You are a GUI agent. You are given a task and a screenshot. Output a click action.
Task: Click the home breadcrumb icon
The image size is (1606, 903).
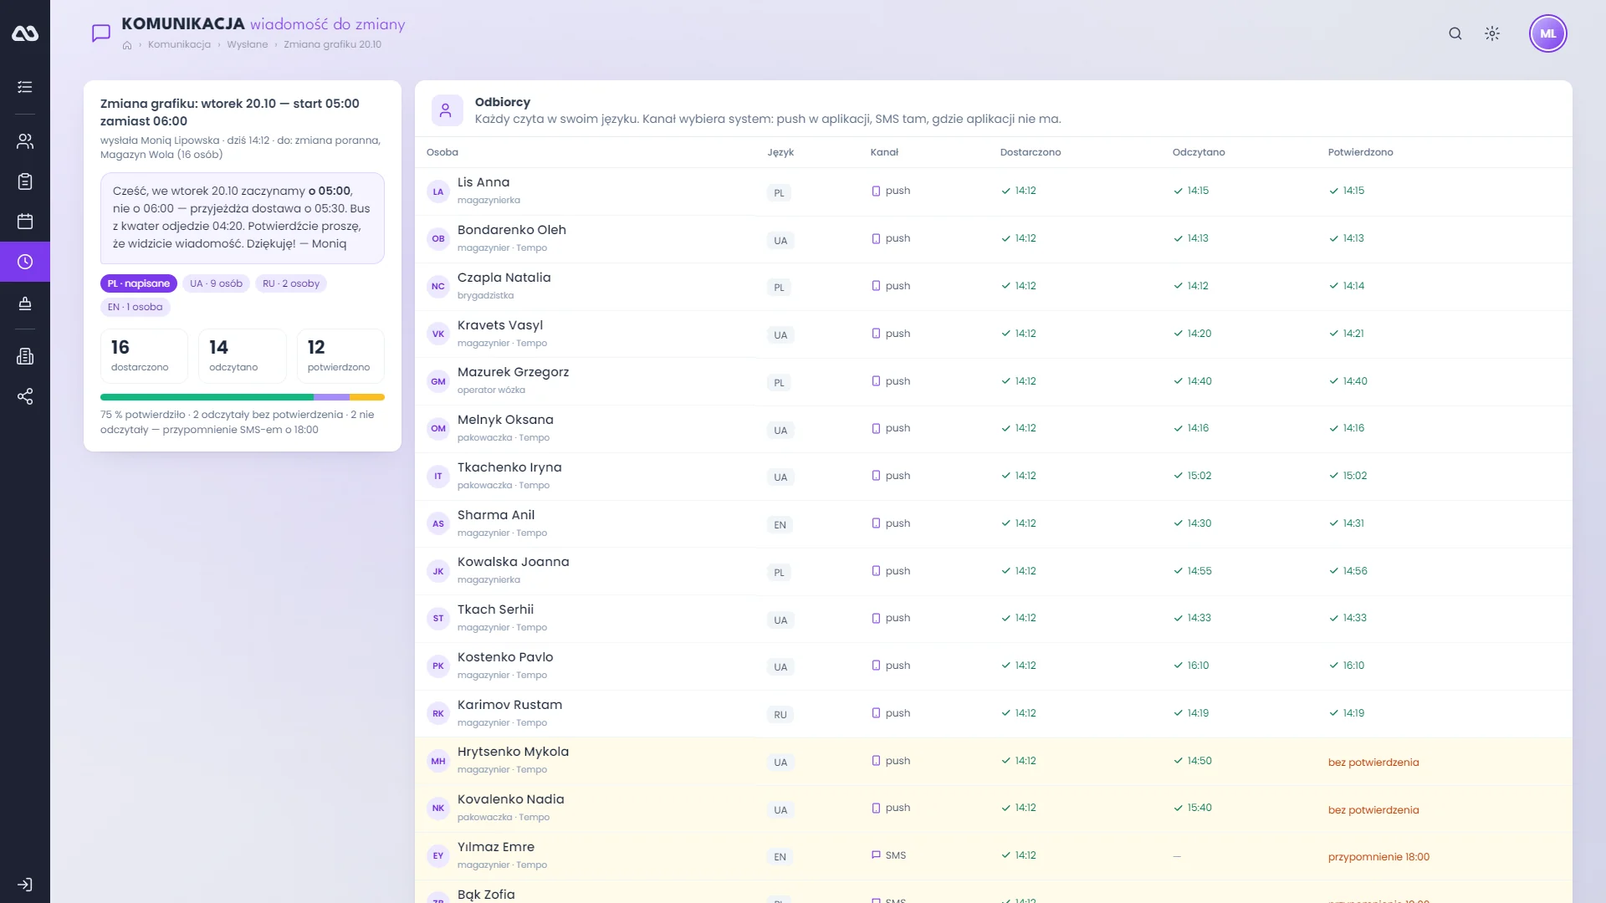tap(127, 45)
